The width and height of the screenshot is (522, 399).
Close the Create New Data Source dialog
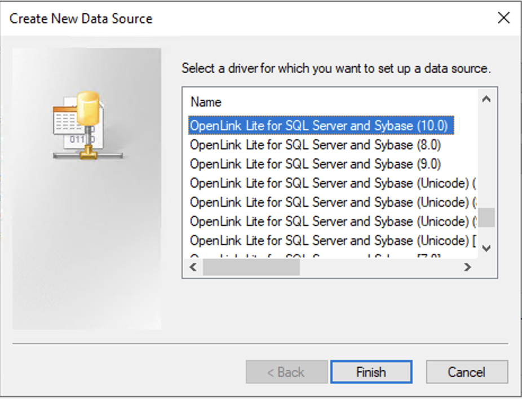[503, 18]
